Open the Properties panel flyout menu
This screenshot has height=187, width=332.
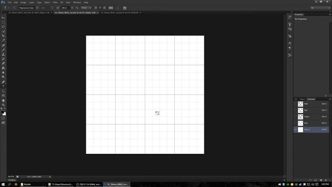[x=330, y=15]
